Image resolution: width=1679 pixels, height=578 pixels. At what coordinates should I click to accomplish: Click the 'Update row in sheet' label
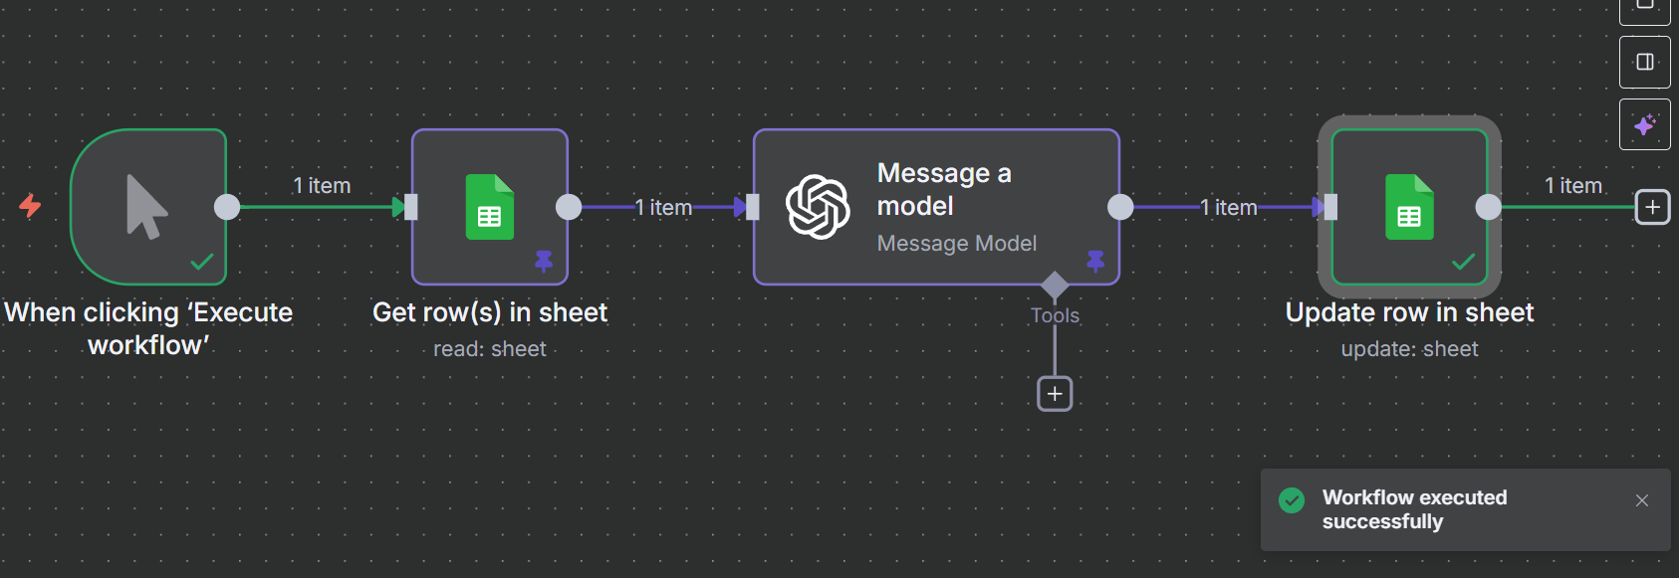pyautogui.click(x=1409, y=312)
